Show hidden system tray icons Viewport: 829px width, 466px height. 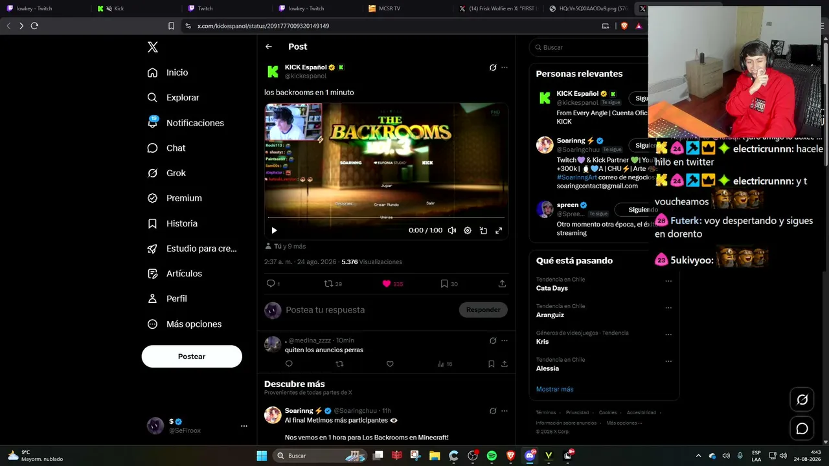(698, 456)
